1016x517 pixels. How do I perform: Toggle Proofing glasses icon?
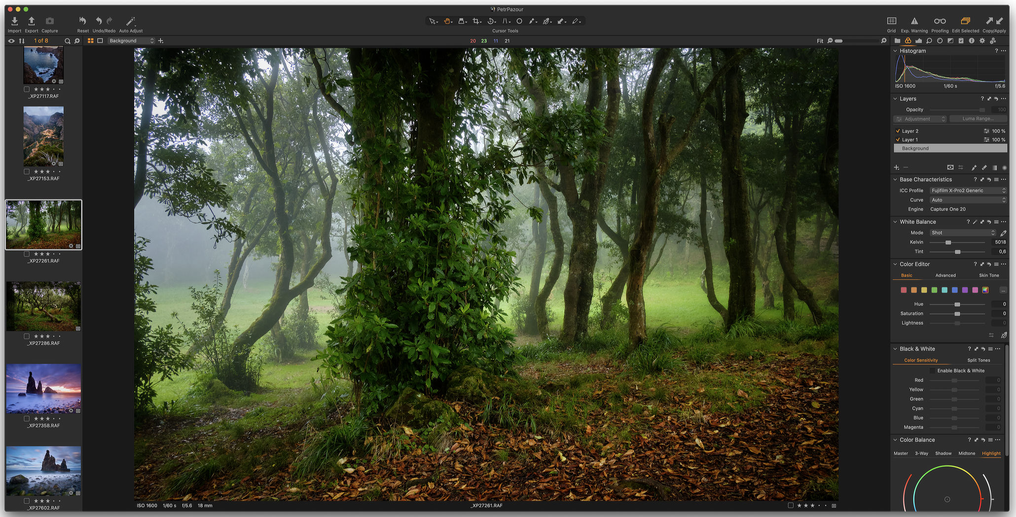[x=940, y=21]
